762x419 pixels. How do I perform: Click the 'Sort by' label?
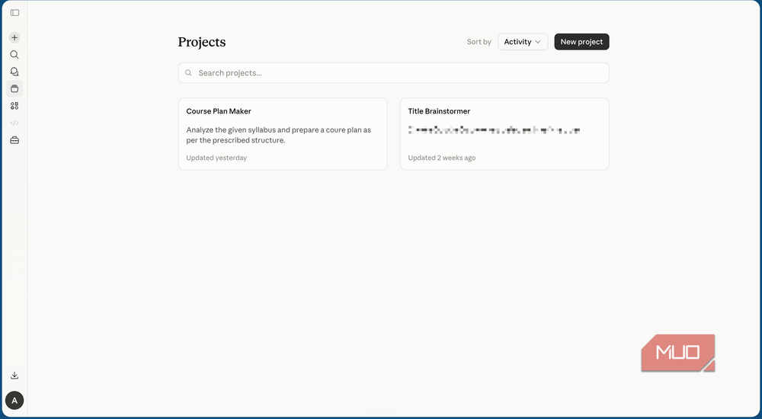(x=479, y=42)
